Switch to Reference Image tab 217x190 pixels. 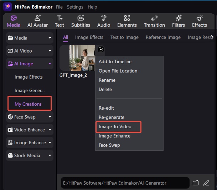[x=163, y=37]
